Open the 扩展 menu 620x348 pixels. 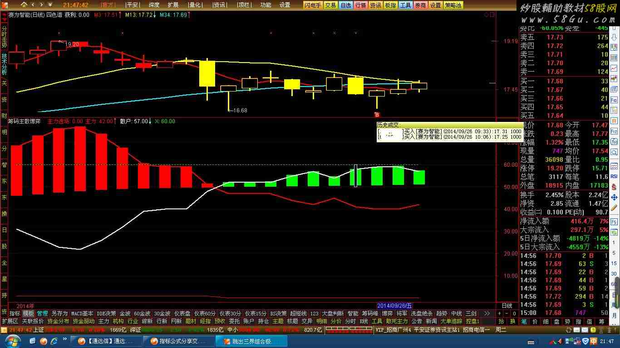[x=173, y=5]
